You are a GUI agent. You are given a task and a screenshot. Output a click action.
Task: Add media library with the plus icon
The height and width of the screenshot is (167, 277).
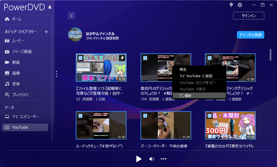point(46,32)
